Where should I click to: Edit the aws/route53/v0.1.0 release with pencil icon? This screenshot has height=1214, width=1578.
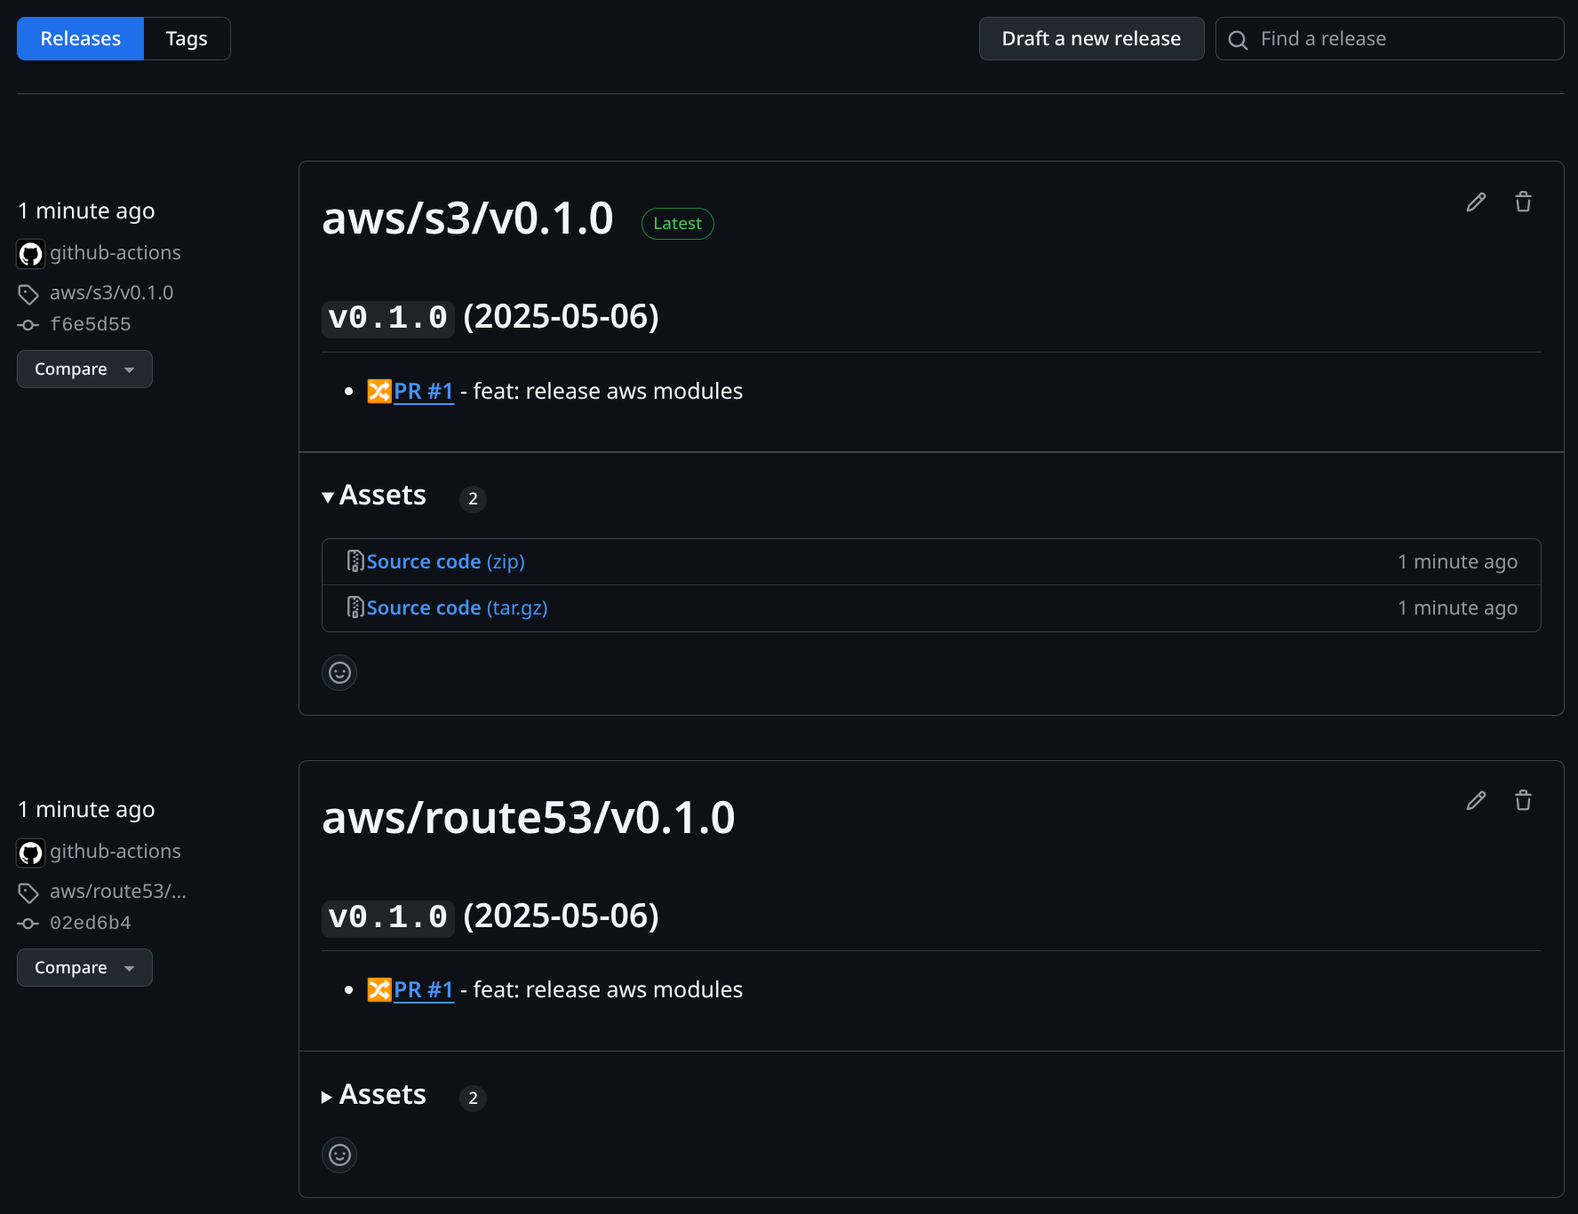[1476, 801]
